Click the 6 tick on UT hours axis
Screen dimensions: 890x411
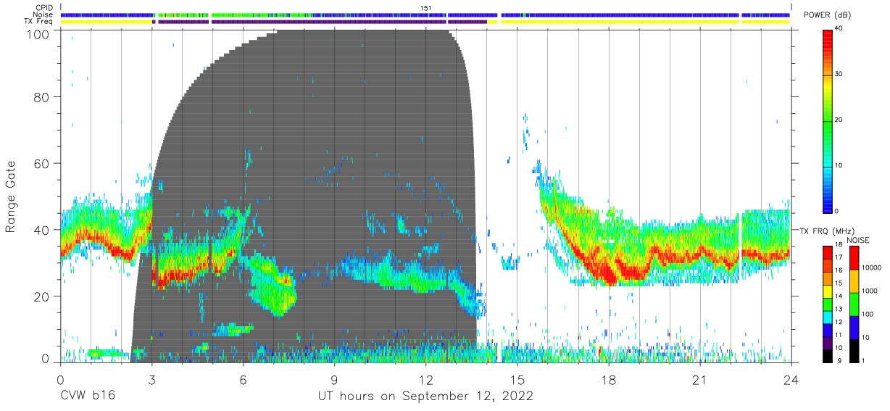coord(243,378)
